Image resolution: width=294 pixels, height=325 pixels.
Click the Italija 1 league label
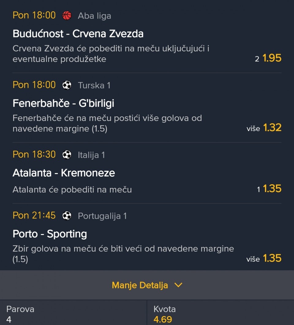pyautogui.click(x=91, y=155)
